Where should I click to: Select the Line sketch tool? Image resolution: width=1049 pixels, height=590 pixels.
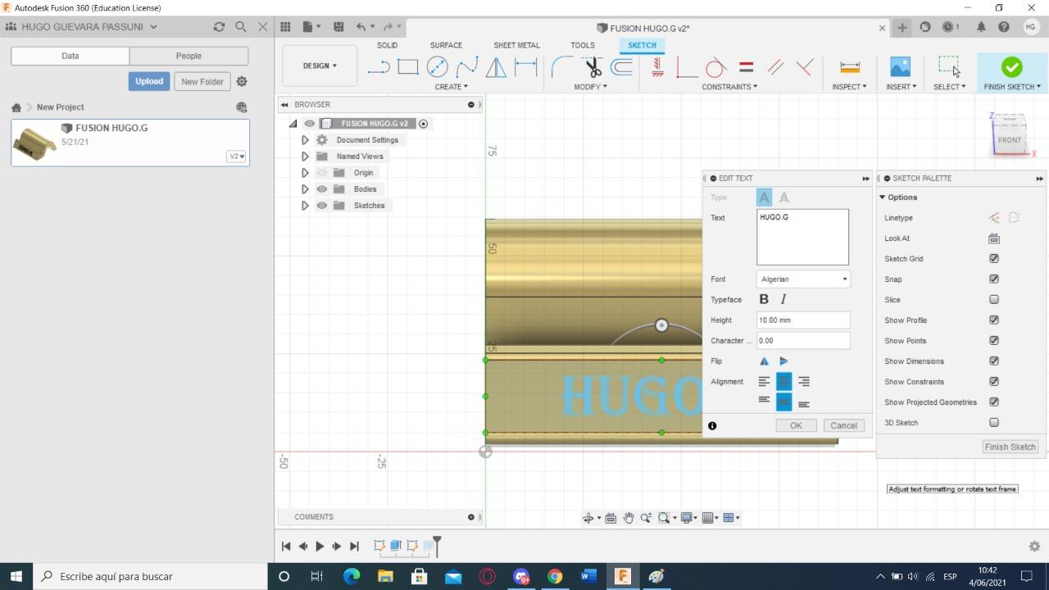pyautogui.click(x=378, y=67)
